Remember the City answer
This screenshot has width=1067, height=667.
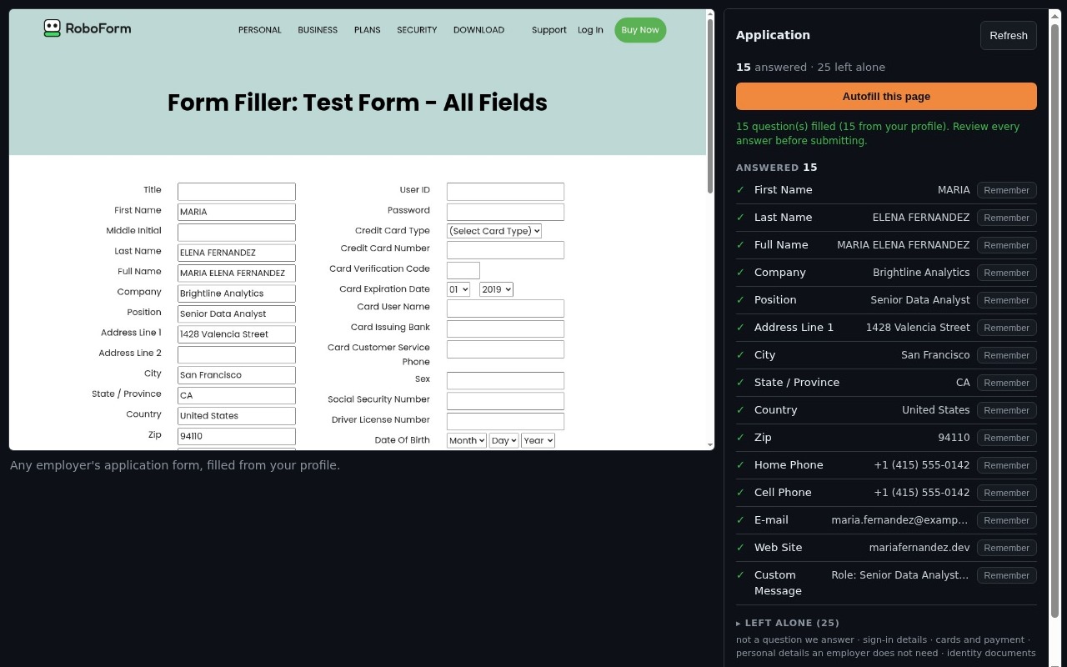[1006, 355]
